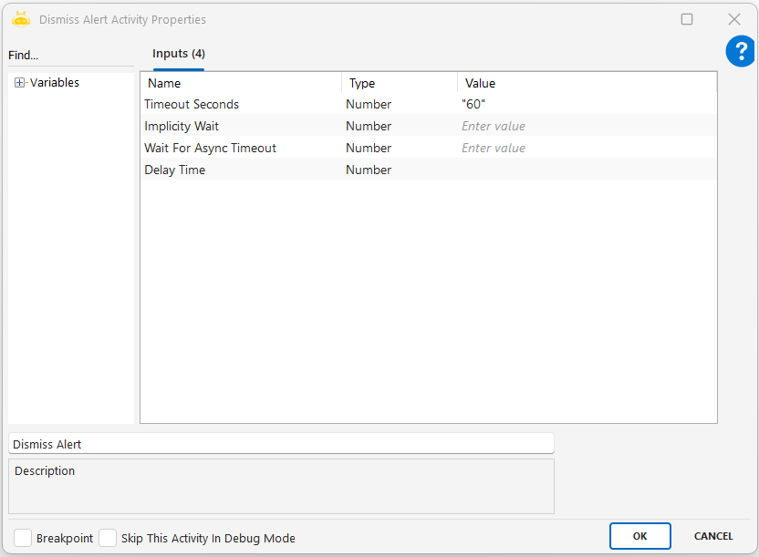Click the Value column header
This screenshot has width=759, height=557.
pos(587,83)
